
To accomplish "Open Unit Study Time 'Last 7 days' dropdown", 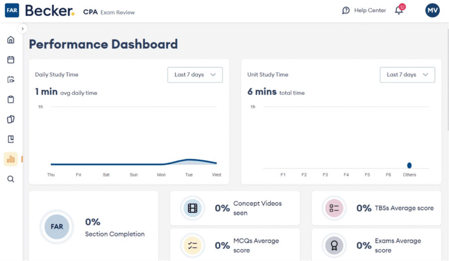I will [407, 75].
